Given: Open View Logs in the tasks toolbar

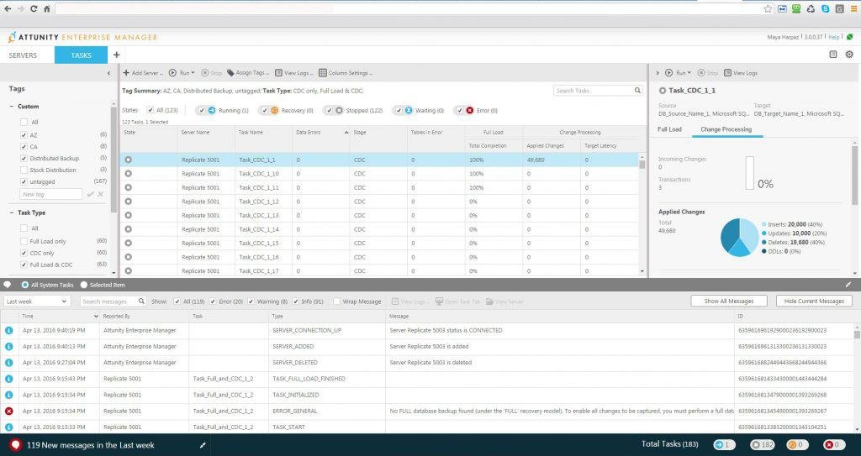Looking at the screenshot, I should (293, 72).
